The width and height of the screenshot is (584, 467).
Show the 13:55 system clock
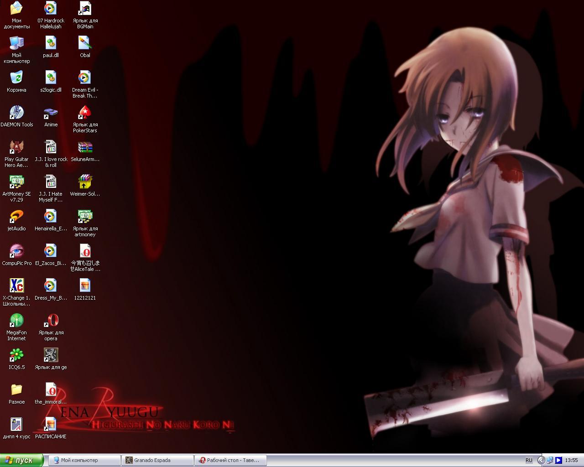[x=571, y=460]
